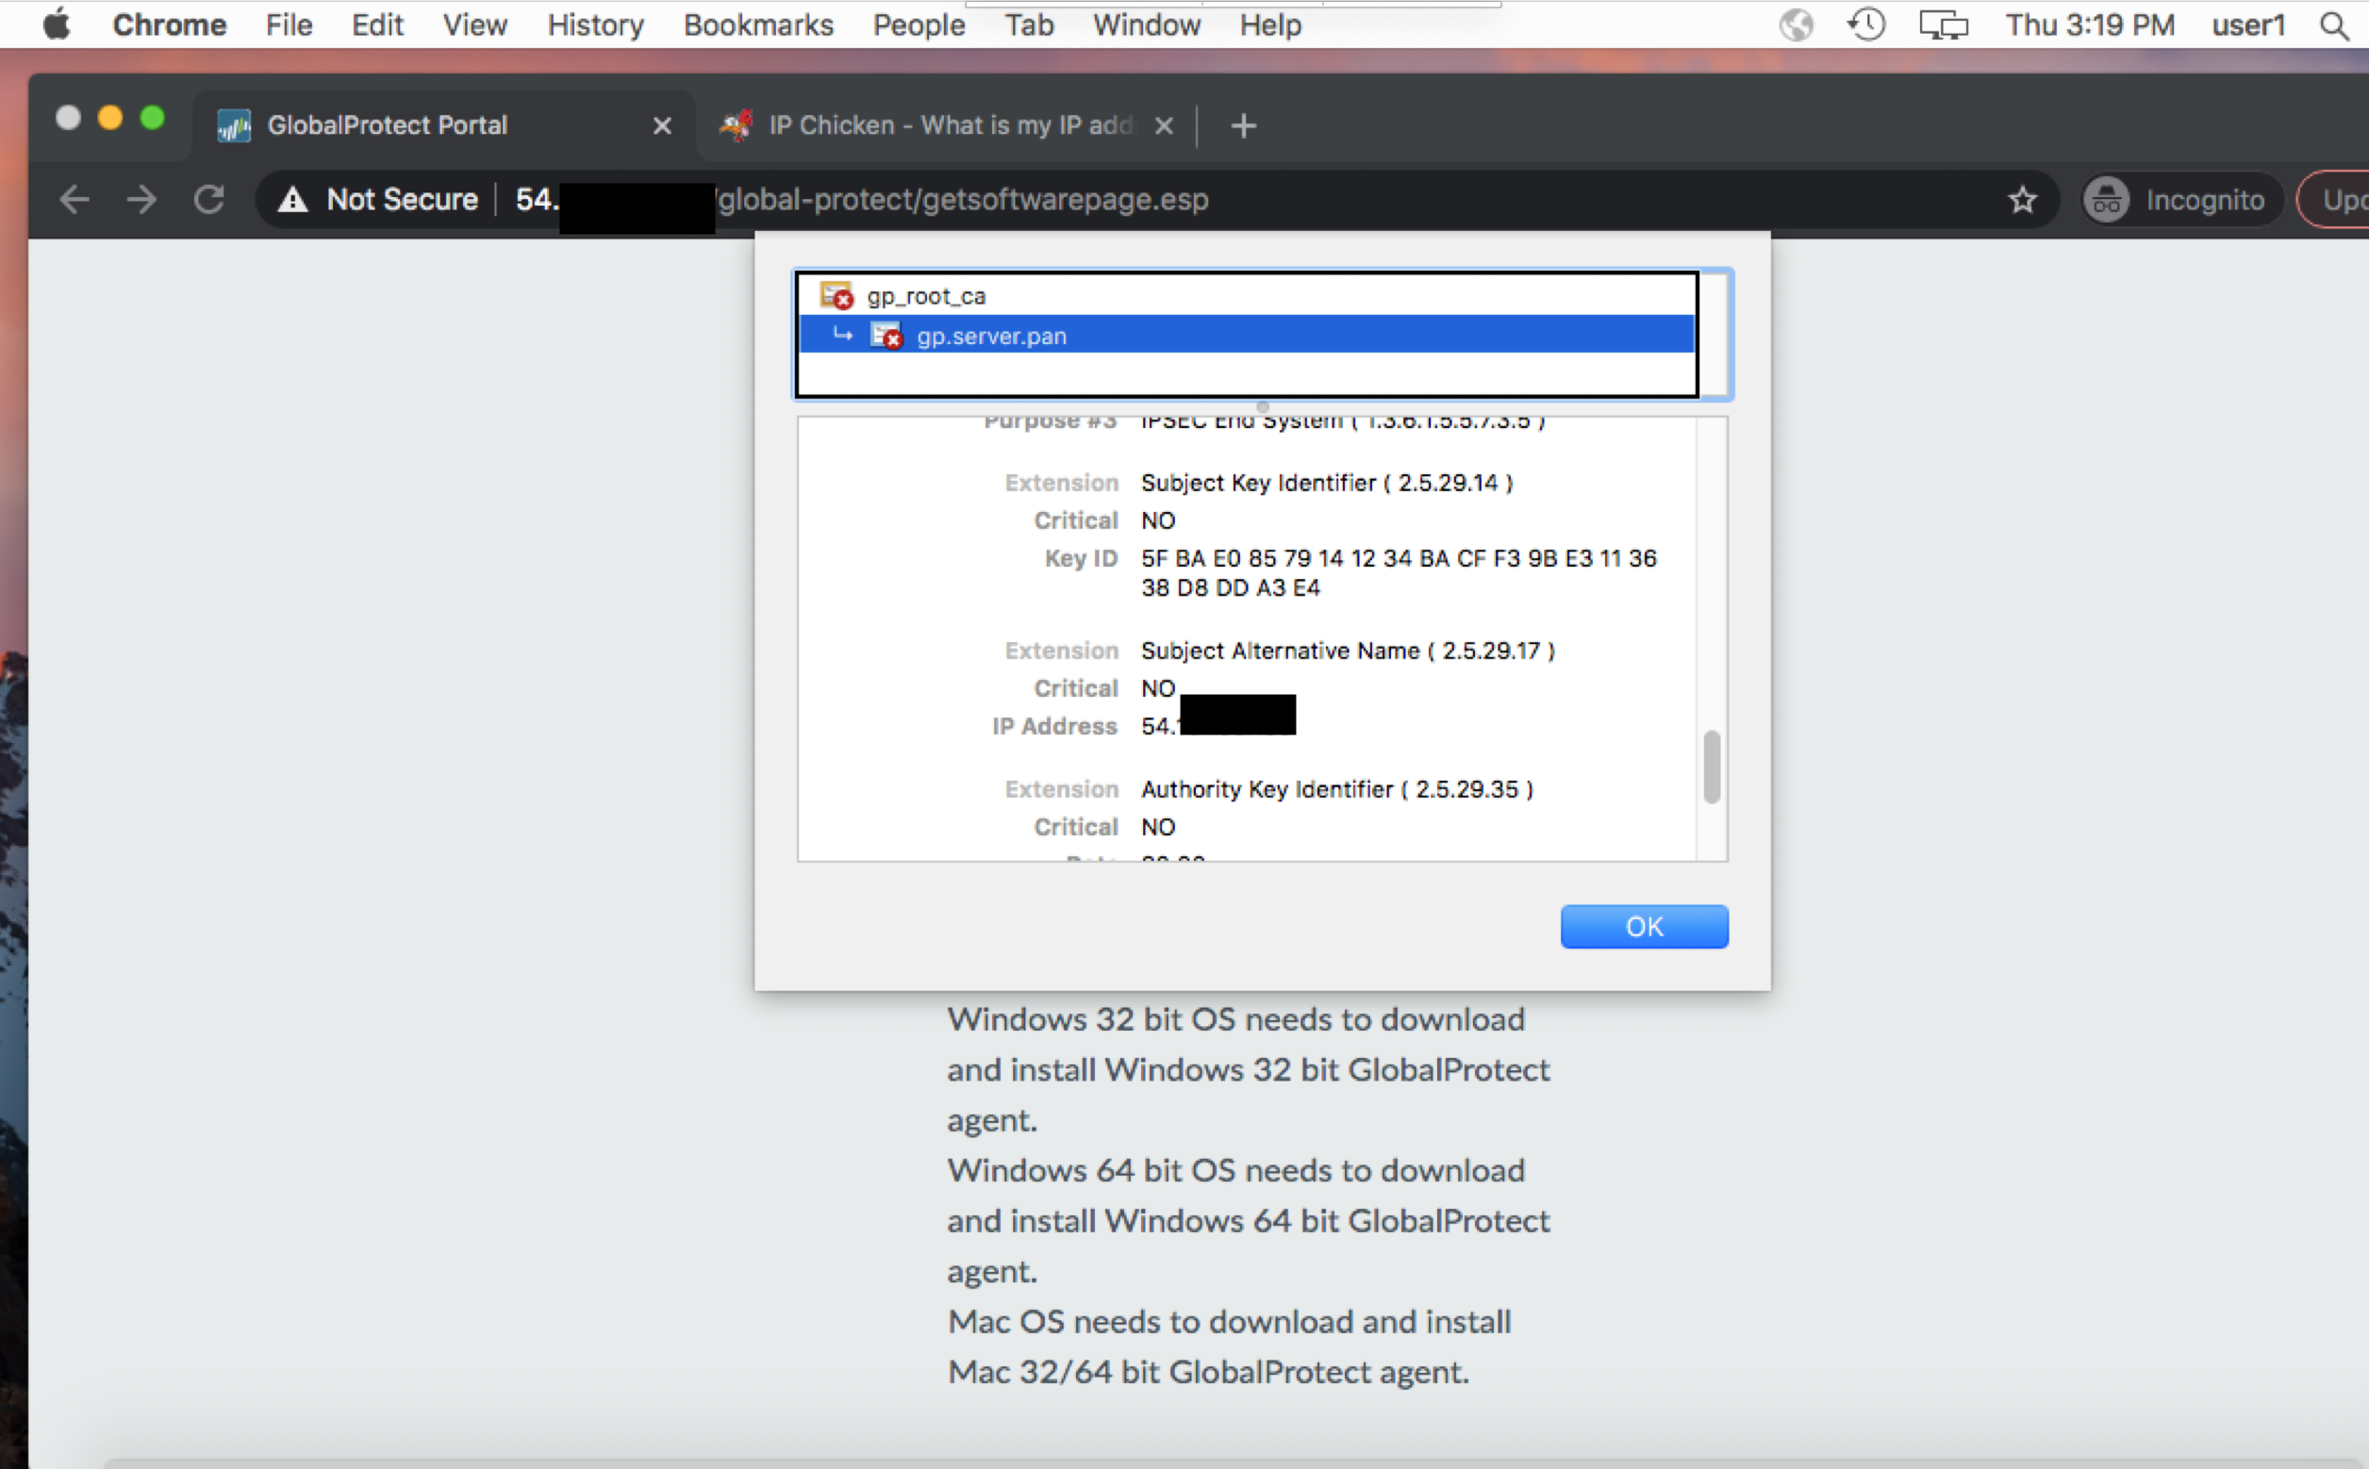This screenshot has width=2369, height=1469.
Task: Click the forward navigation arrow
Action: [141, 199]
